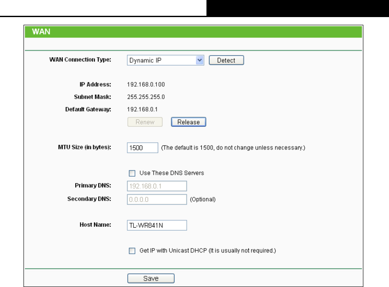The image size is (389, 287).
Task: Click the Save button
Action: point(151,278)
